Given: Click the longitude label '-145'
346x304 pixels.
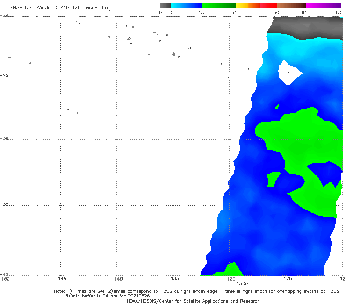Looking at the screenshot, I should 60,279.
